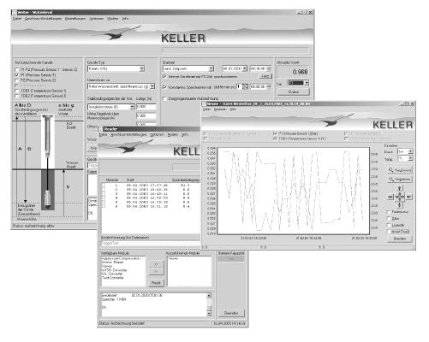
Task: Click the Verkleinern magnifier zoom button
Action: click(x=400, y=179)
